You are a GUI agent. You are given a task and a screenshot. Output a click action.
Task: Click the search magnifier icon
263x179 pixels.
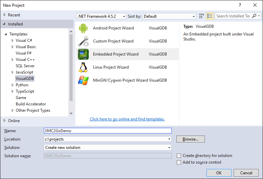click(x=254, y=16)
